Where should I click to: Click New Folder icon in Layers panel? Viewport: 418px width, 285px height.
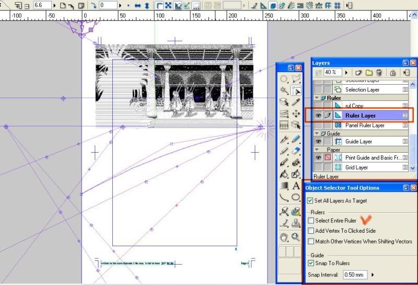(369, 73)
